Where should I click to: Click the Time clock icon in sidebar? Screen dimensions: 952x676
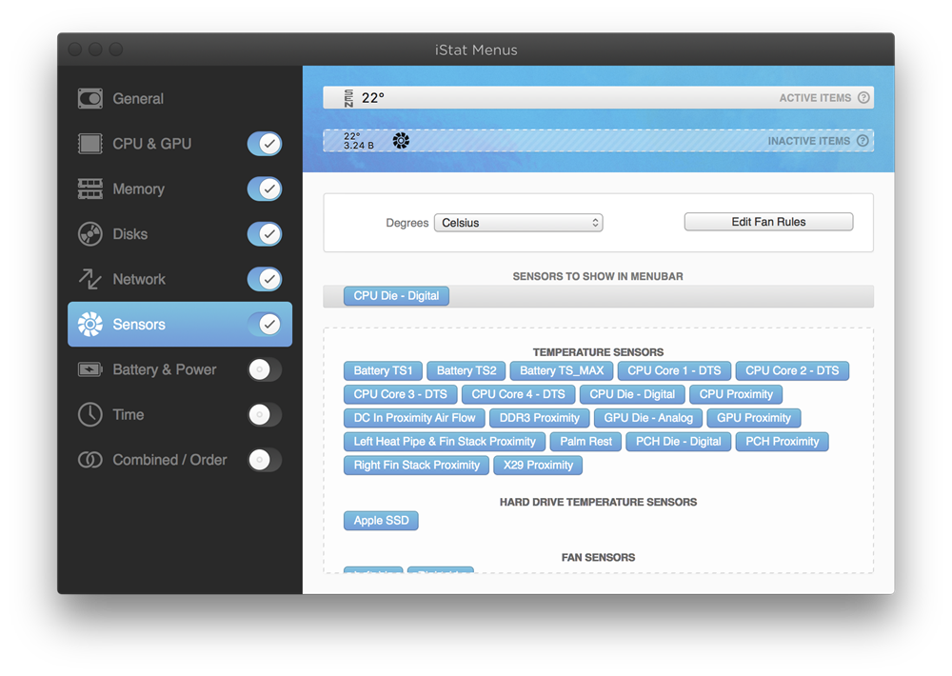[x=89, y=415]
